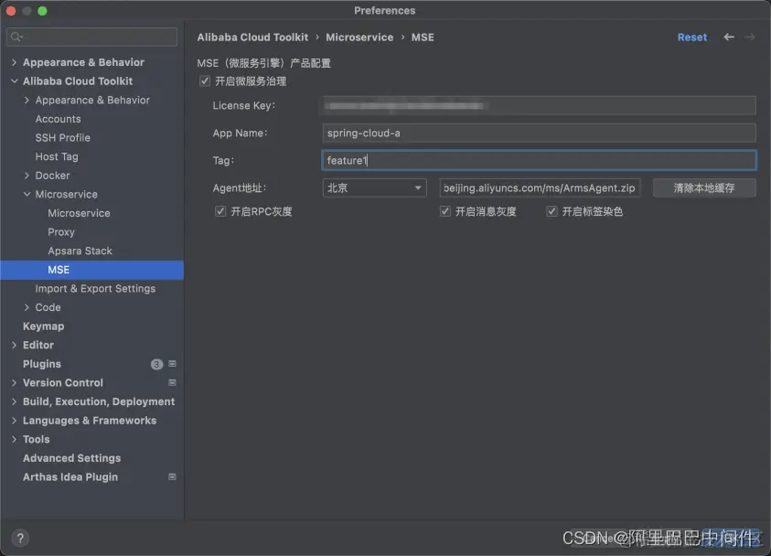The height and width of the screenshot is (556, 771).
Task: Click the 清除本地缓存 button
Action: point(704,187)
